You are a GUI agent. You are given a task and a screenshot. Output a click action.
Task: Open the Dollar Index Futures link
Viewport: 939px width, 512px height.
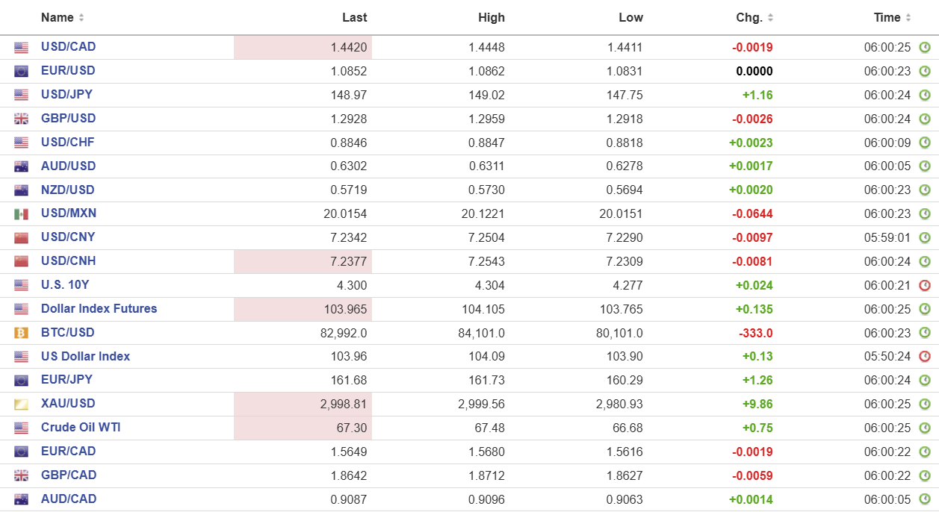[x=99, y=308]
